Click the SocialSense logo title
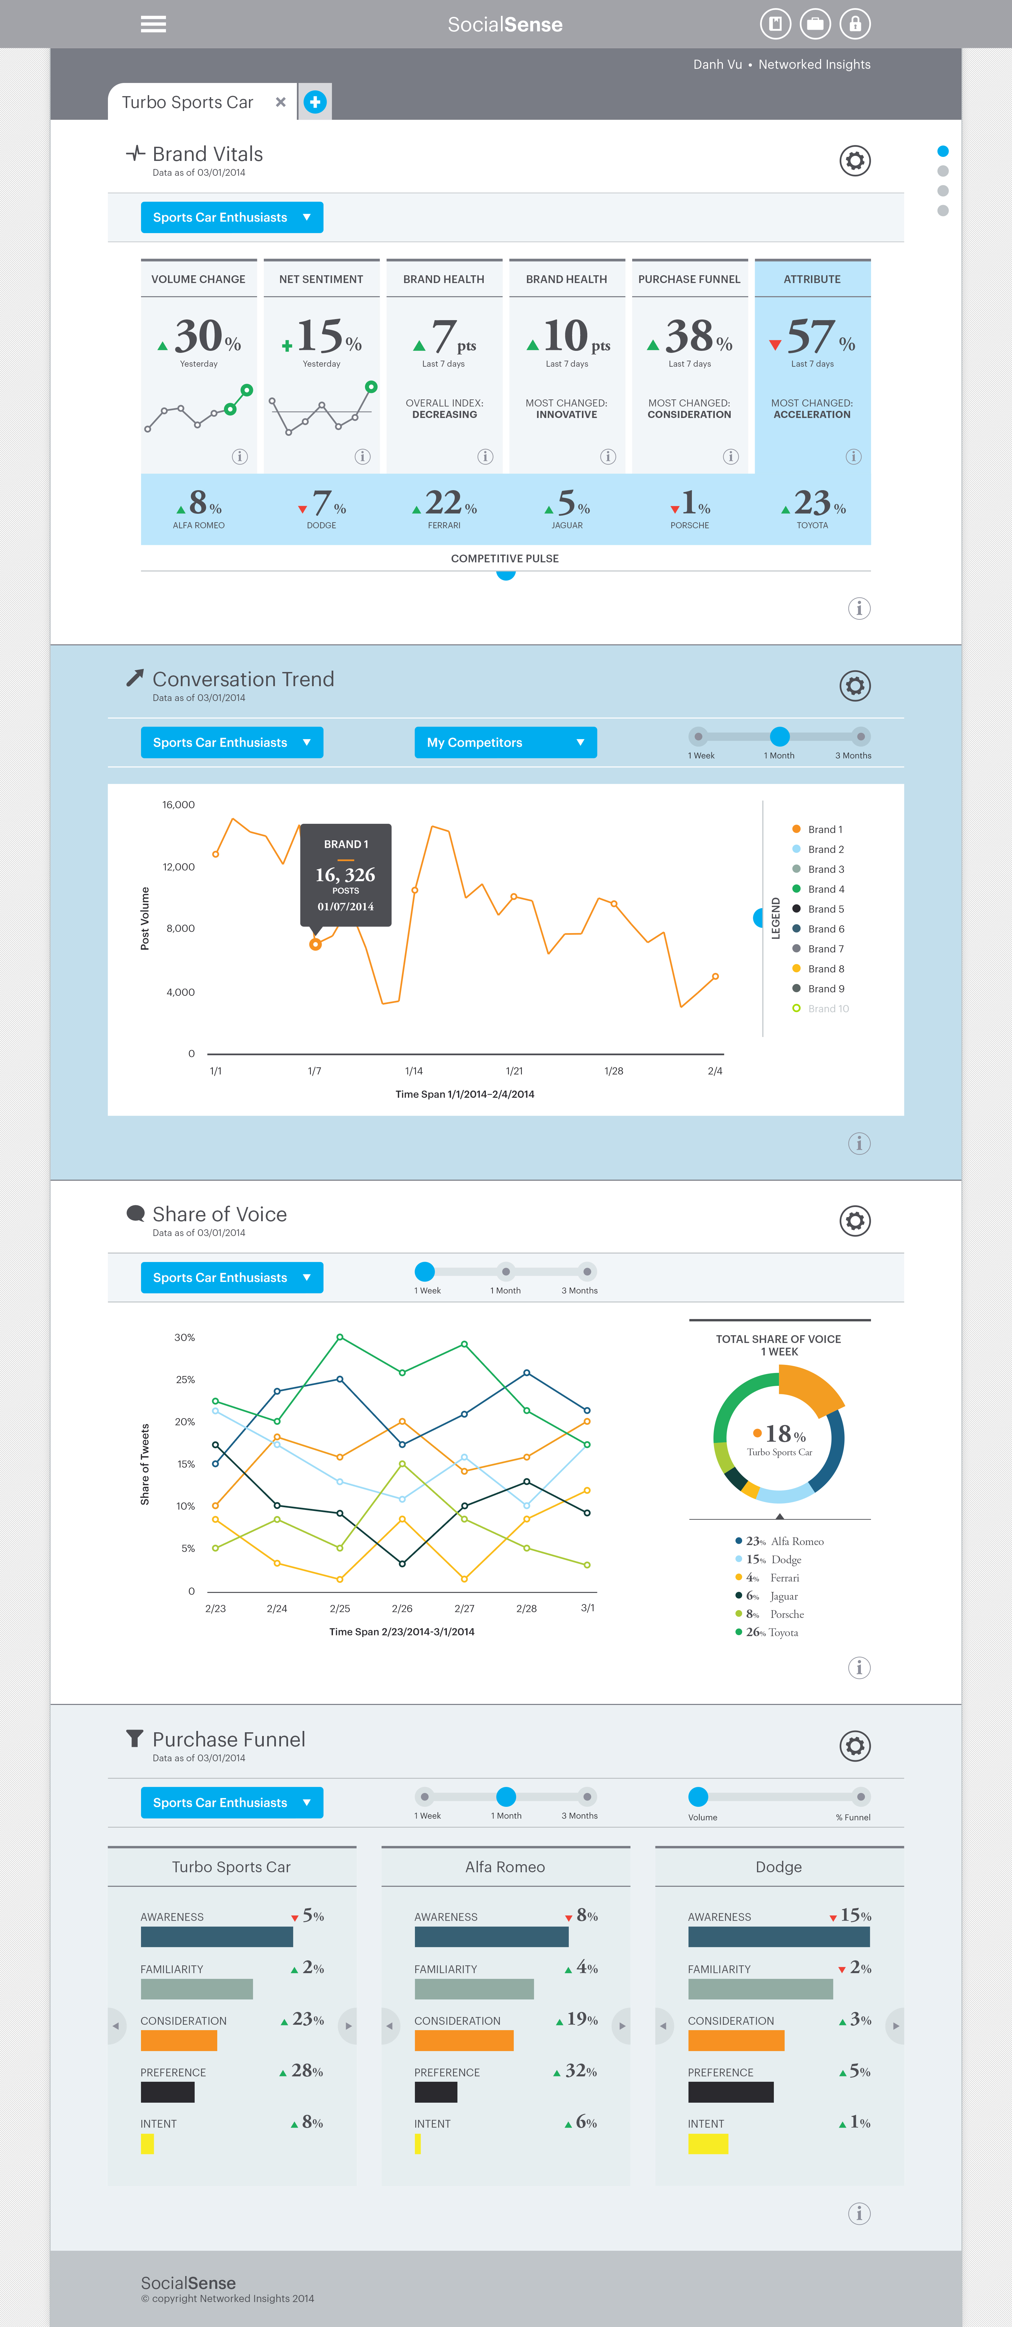This screenshot has height=2327, width=1012. point(505,24)
